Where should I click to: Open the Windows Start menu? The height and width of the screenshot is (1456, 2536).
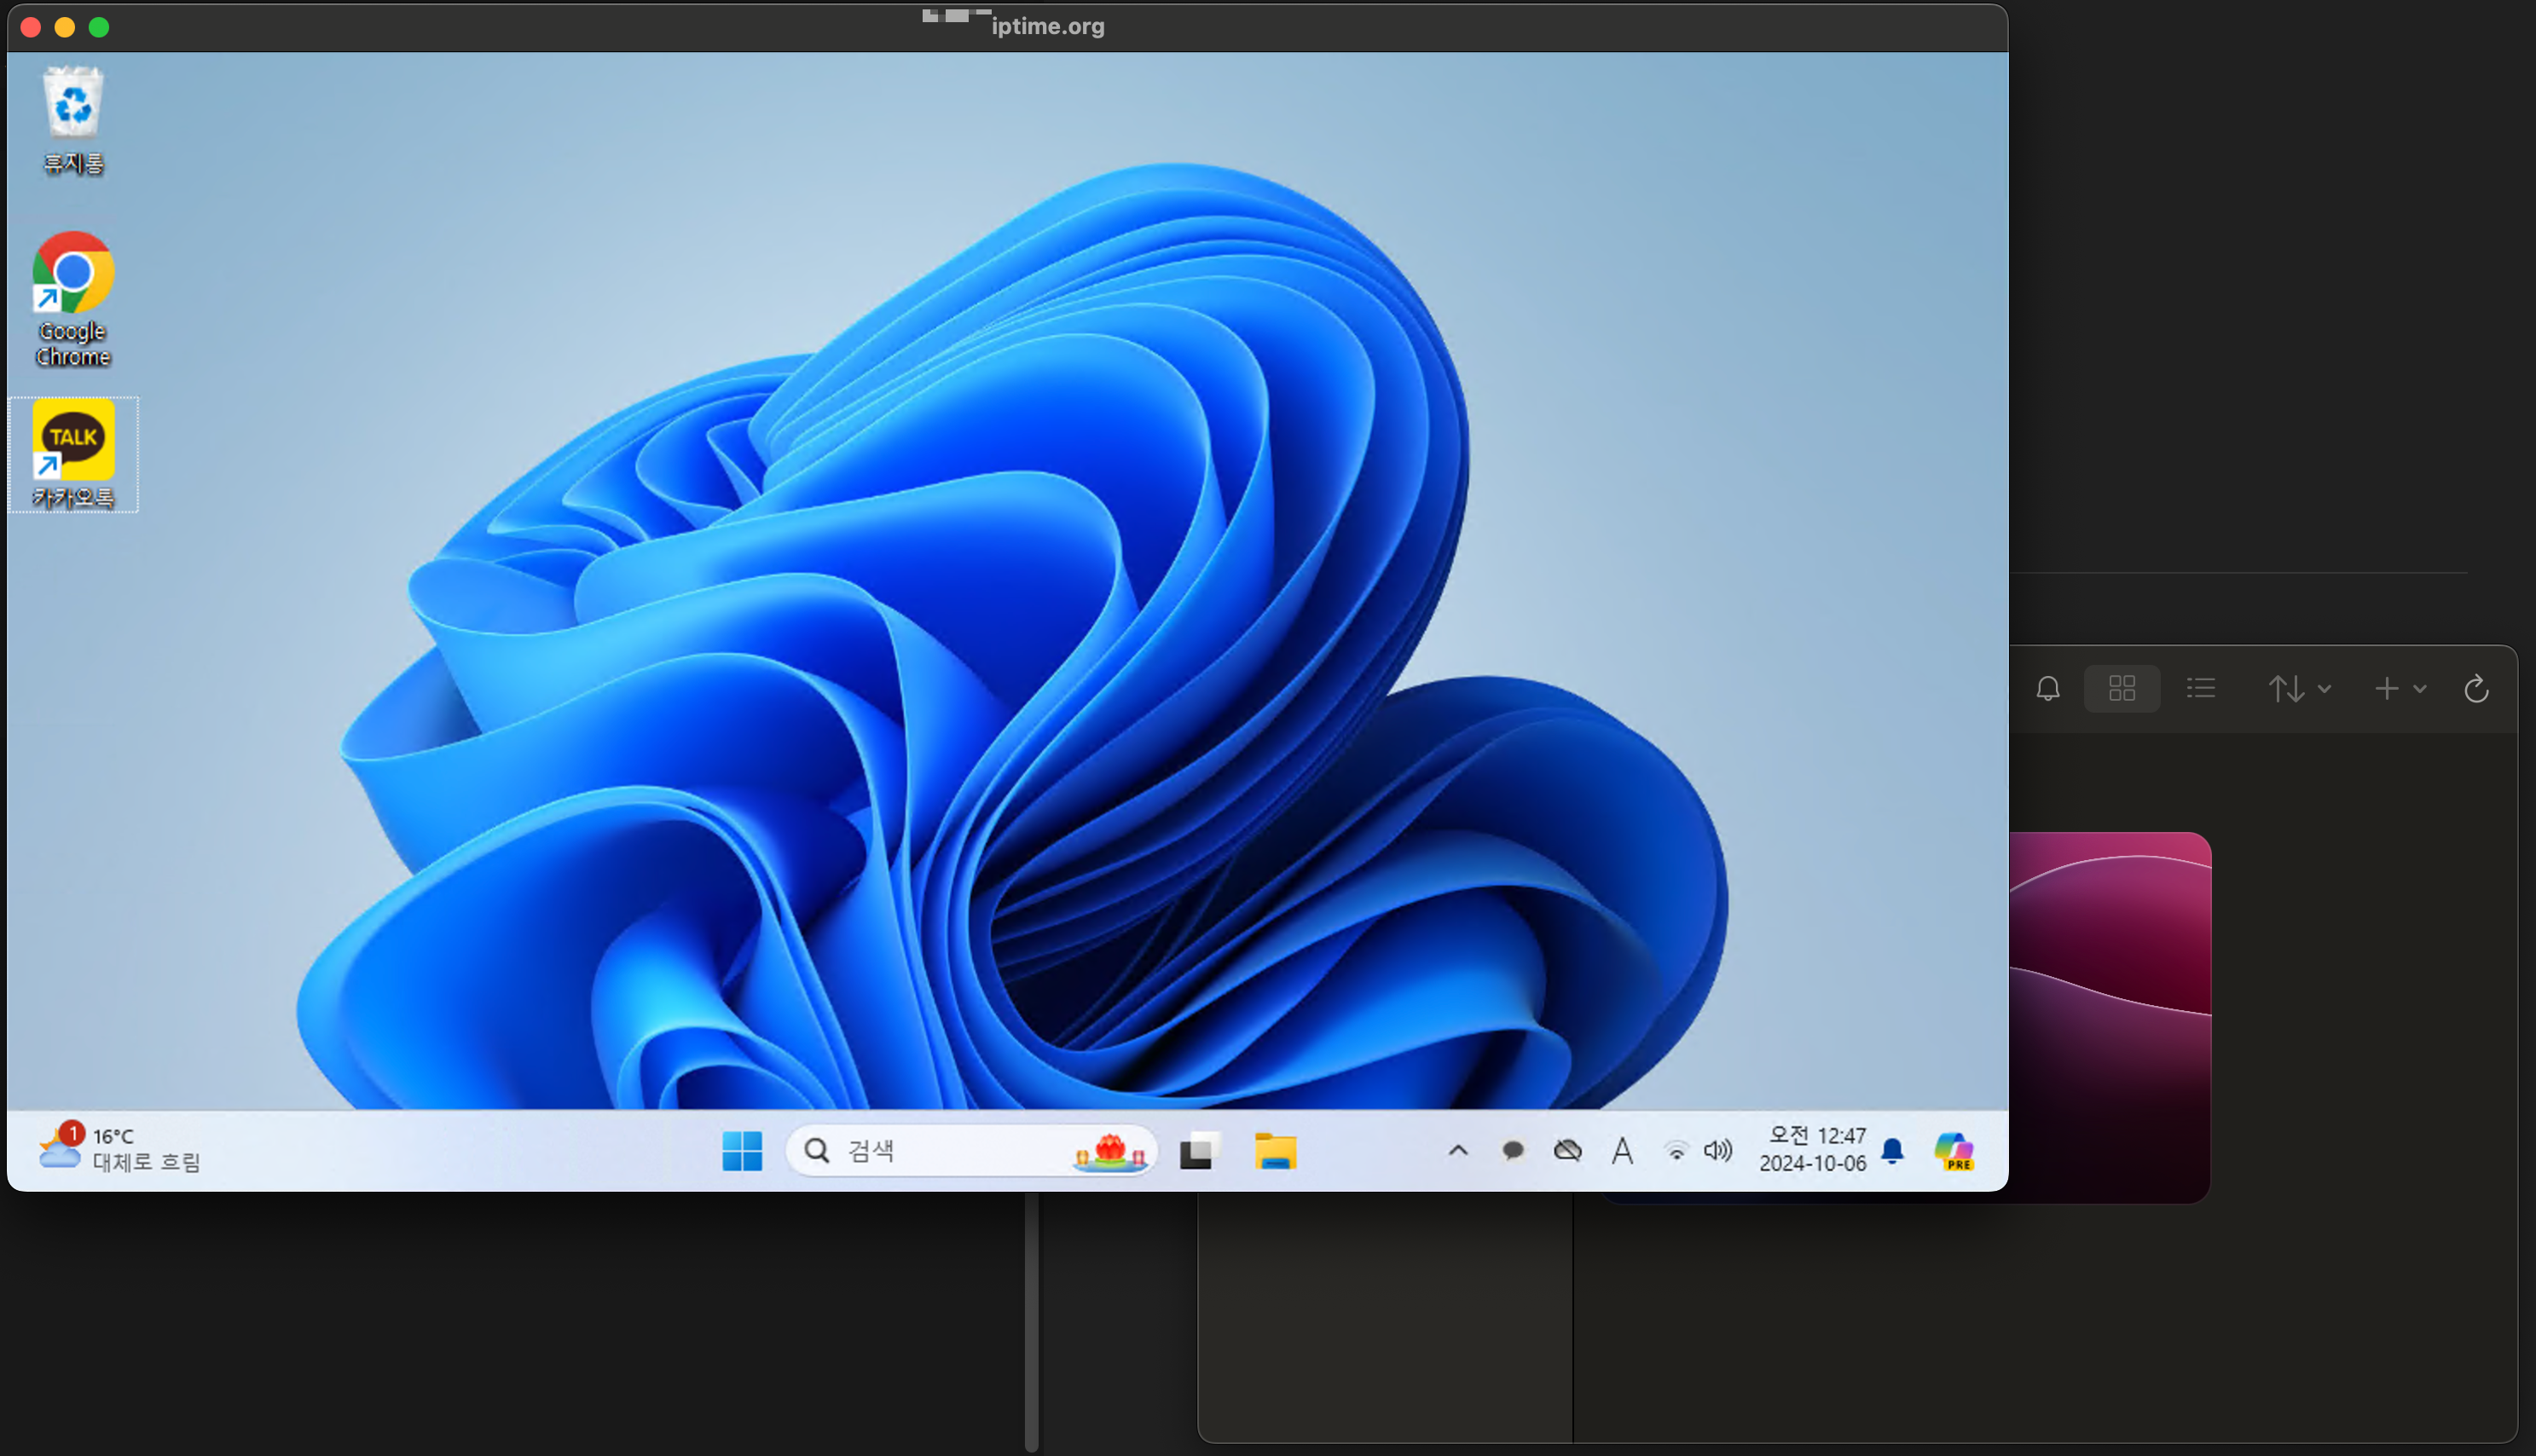click(x=741, y=1151)
